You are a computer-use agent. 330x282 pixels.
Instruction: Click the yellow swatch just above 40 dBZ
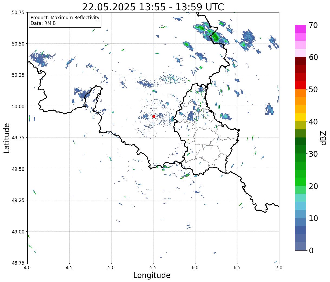pyautogui.click(x=300, y=117)
